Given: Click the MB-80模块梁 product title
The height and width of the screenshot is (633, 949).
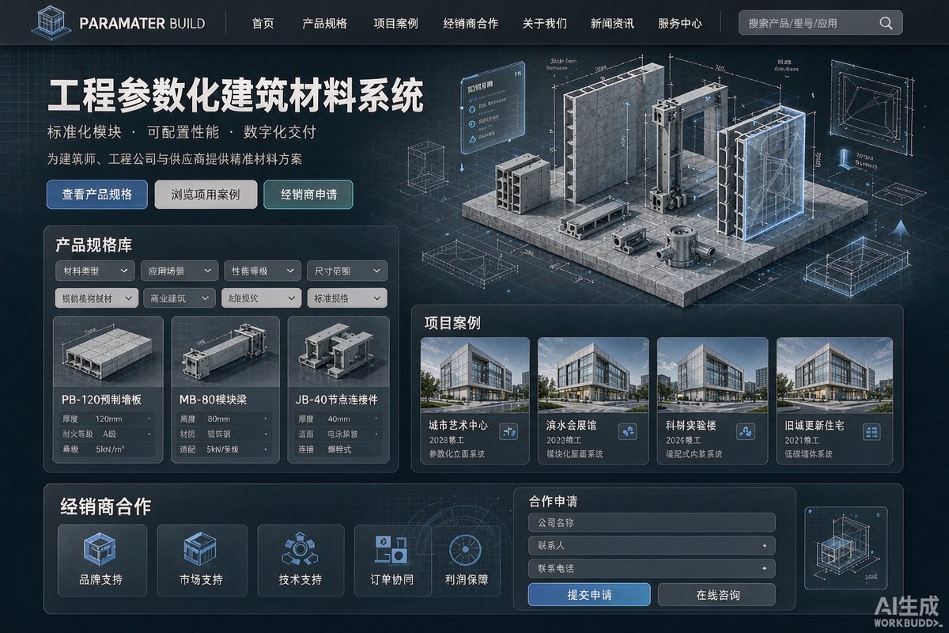Looking at the screenshot, I should click(214, 400).
